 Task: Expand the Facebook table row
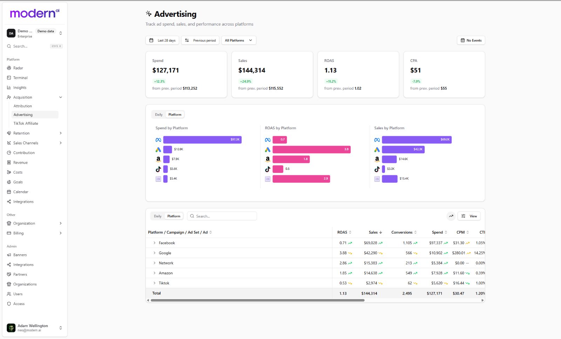click(154, 243)
